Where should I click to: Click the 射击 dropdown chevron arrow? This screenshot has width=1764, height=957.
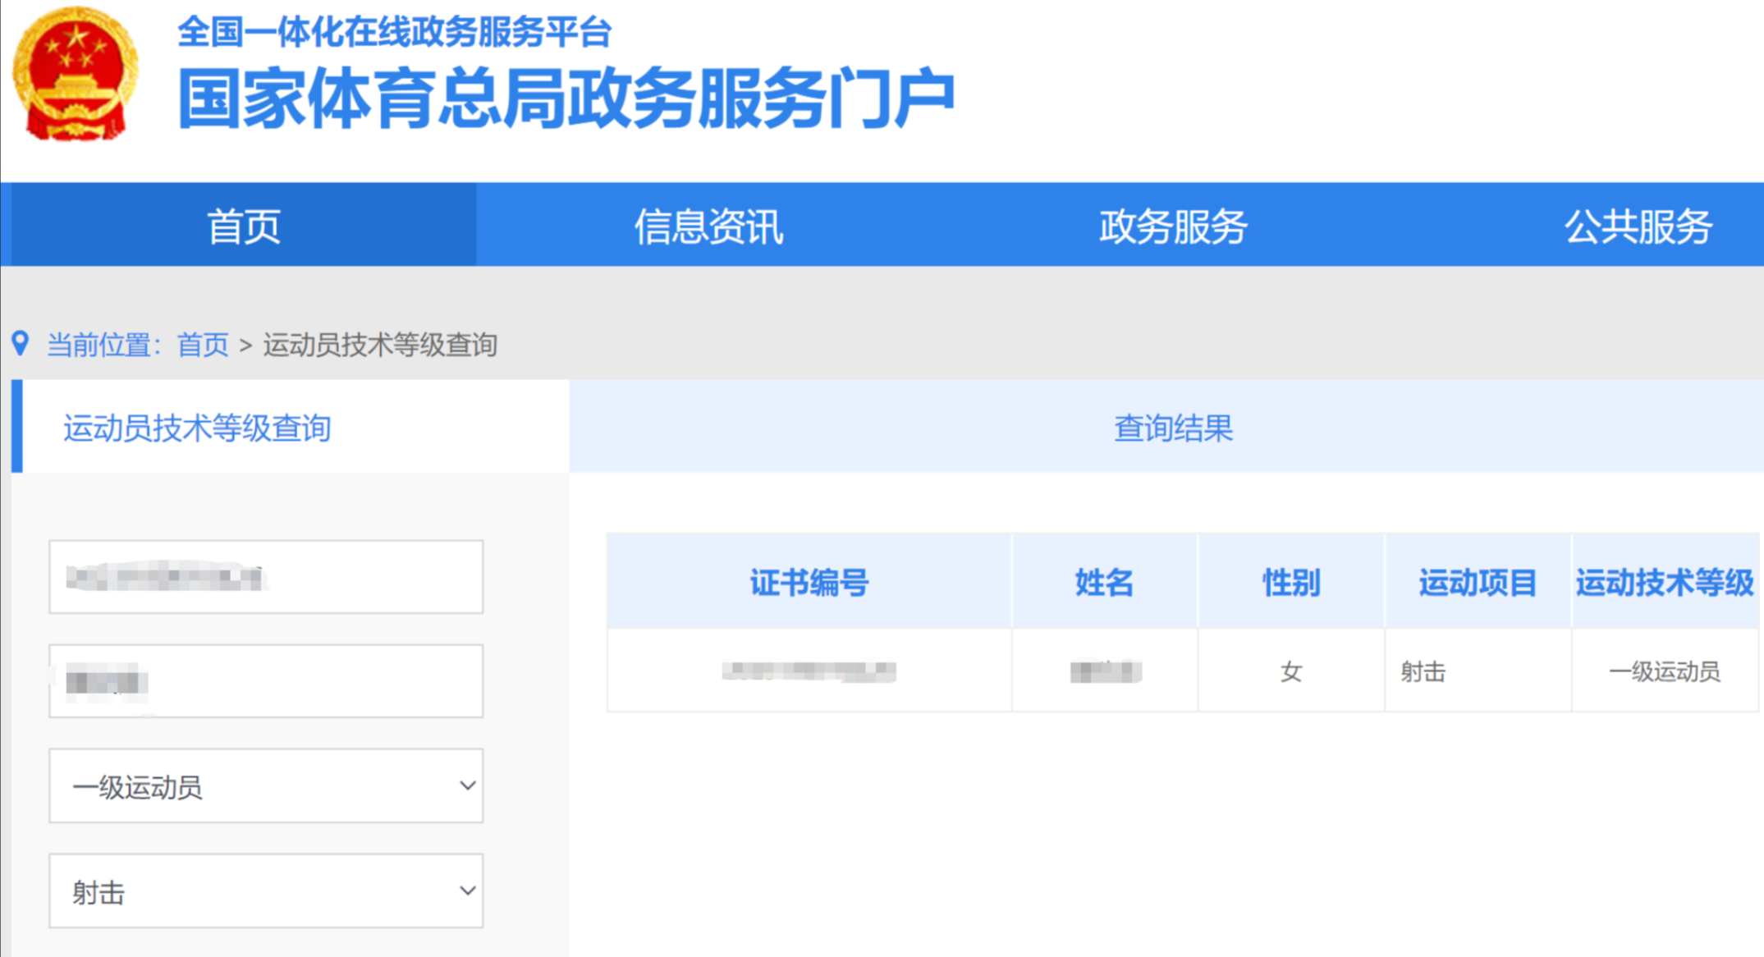(x=467, y=891)
